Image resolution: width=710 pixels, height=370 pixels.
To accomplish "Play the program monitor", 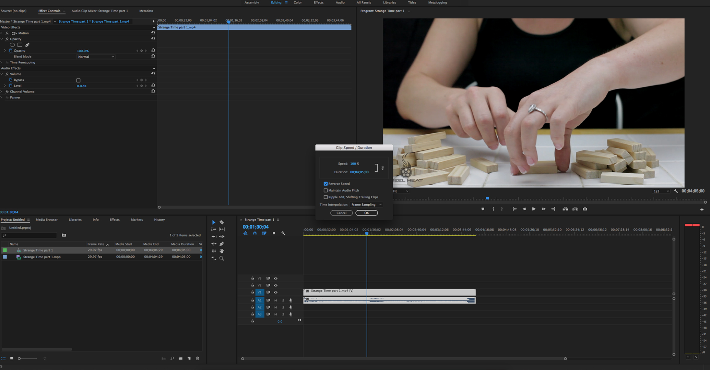I will [534, 209].
